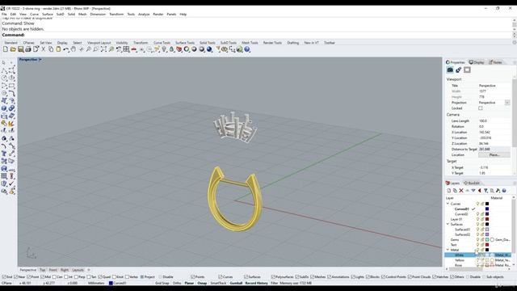Toggle the Locked viewport checkbox
Image resolution: width=517 pixels, height=291 pixels.
pos(481,108)
